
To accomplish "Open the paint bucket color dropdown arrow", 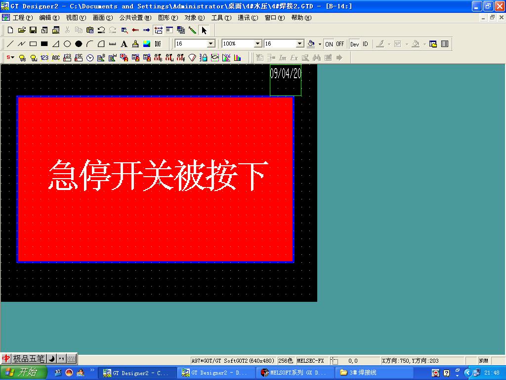I will (x=320, y=44).
